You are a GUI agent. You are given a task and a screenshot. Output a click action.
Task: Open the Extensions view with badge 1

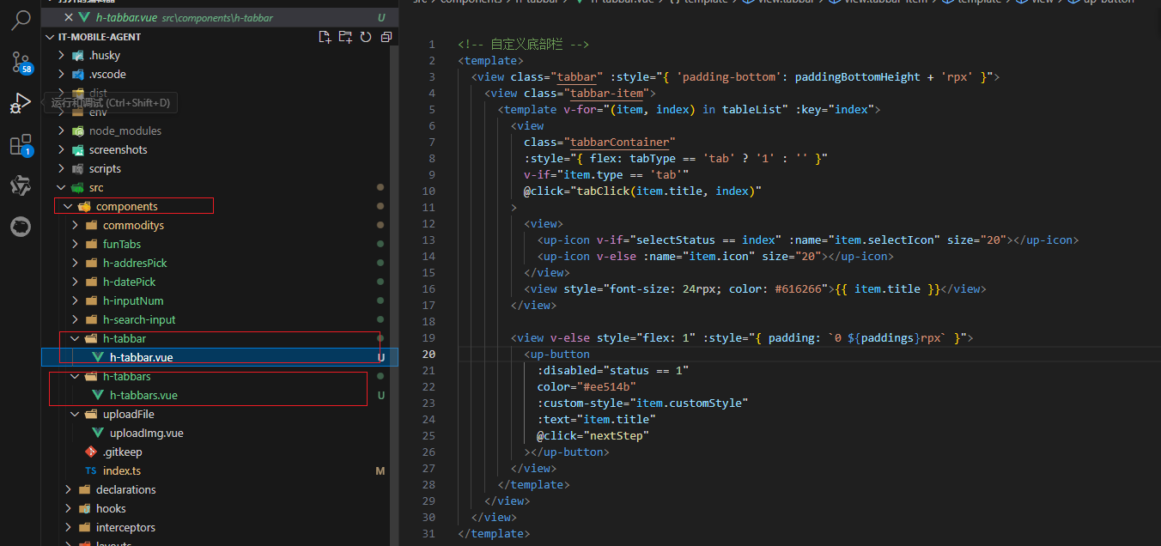[21, 145]
